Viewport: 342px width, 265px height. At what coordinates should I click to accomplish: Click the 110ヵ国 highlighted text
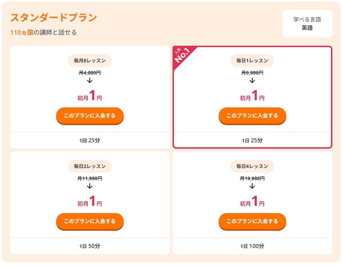[x=21, y=33]
